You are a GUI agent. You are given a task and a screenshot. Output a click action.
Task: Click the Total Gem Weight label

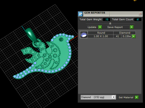pos(91,19)
